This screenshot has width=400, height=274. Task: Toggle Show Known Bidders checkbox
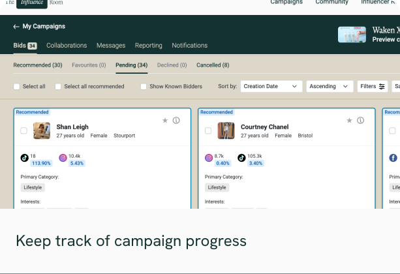pos(144,86)
